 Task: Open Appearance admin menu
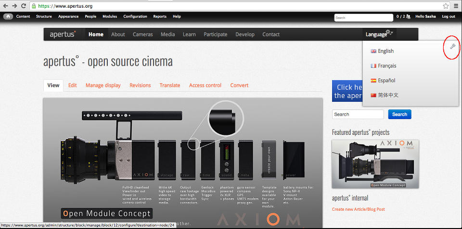[x=68, y=16]
